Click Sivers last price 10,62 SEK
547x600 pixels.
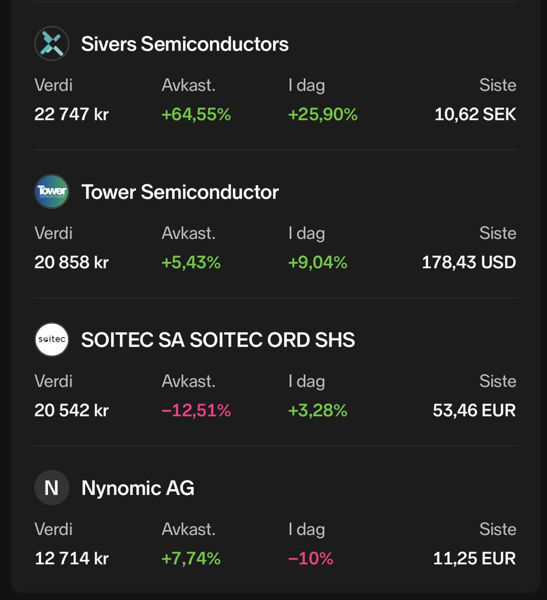[475, 114]
